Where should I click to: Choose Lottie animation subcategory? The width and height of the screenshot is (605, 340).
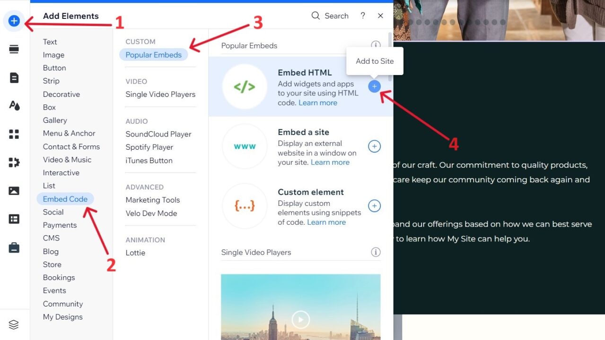click(x=135, y=253)
